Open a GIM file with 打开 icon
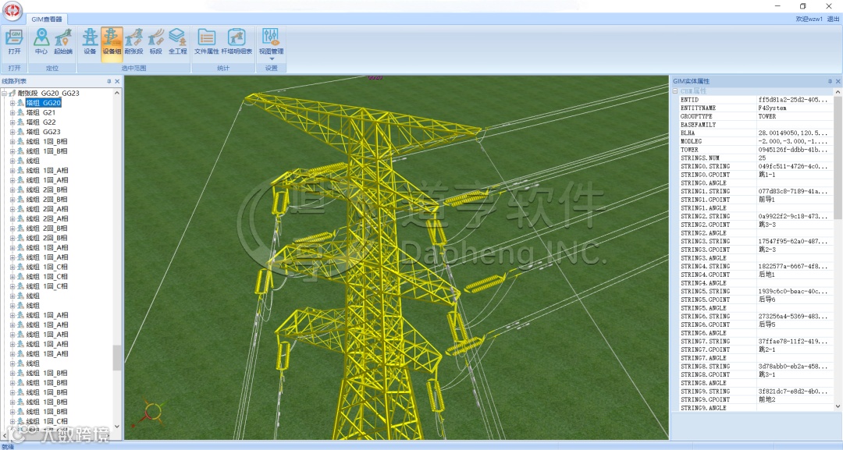 coord(15,42)
